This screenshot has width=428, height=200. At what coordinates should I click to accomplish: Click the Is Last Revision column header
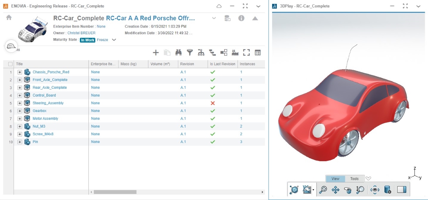coord(223,64)
